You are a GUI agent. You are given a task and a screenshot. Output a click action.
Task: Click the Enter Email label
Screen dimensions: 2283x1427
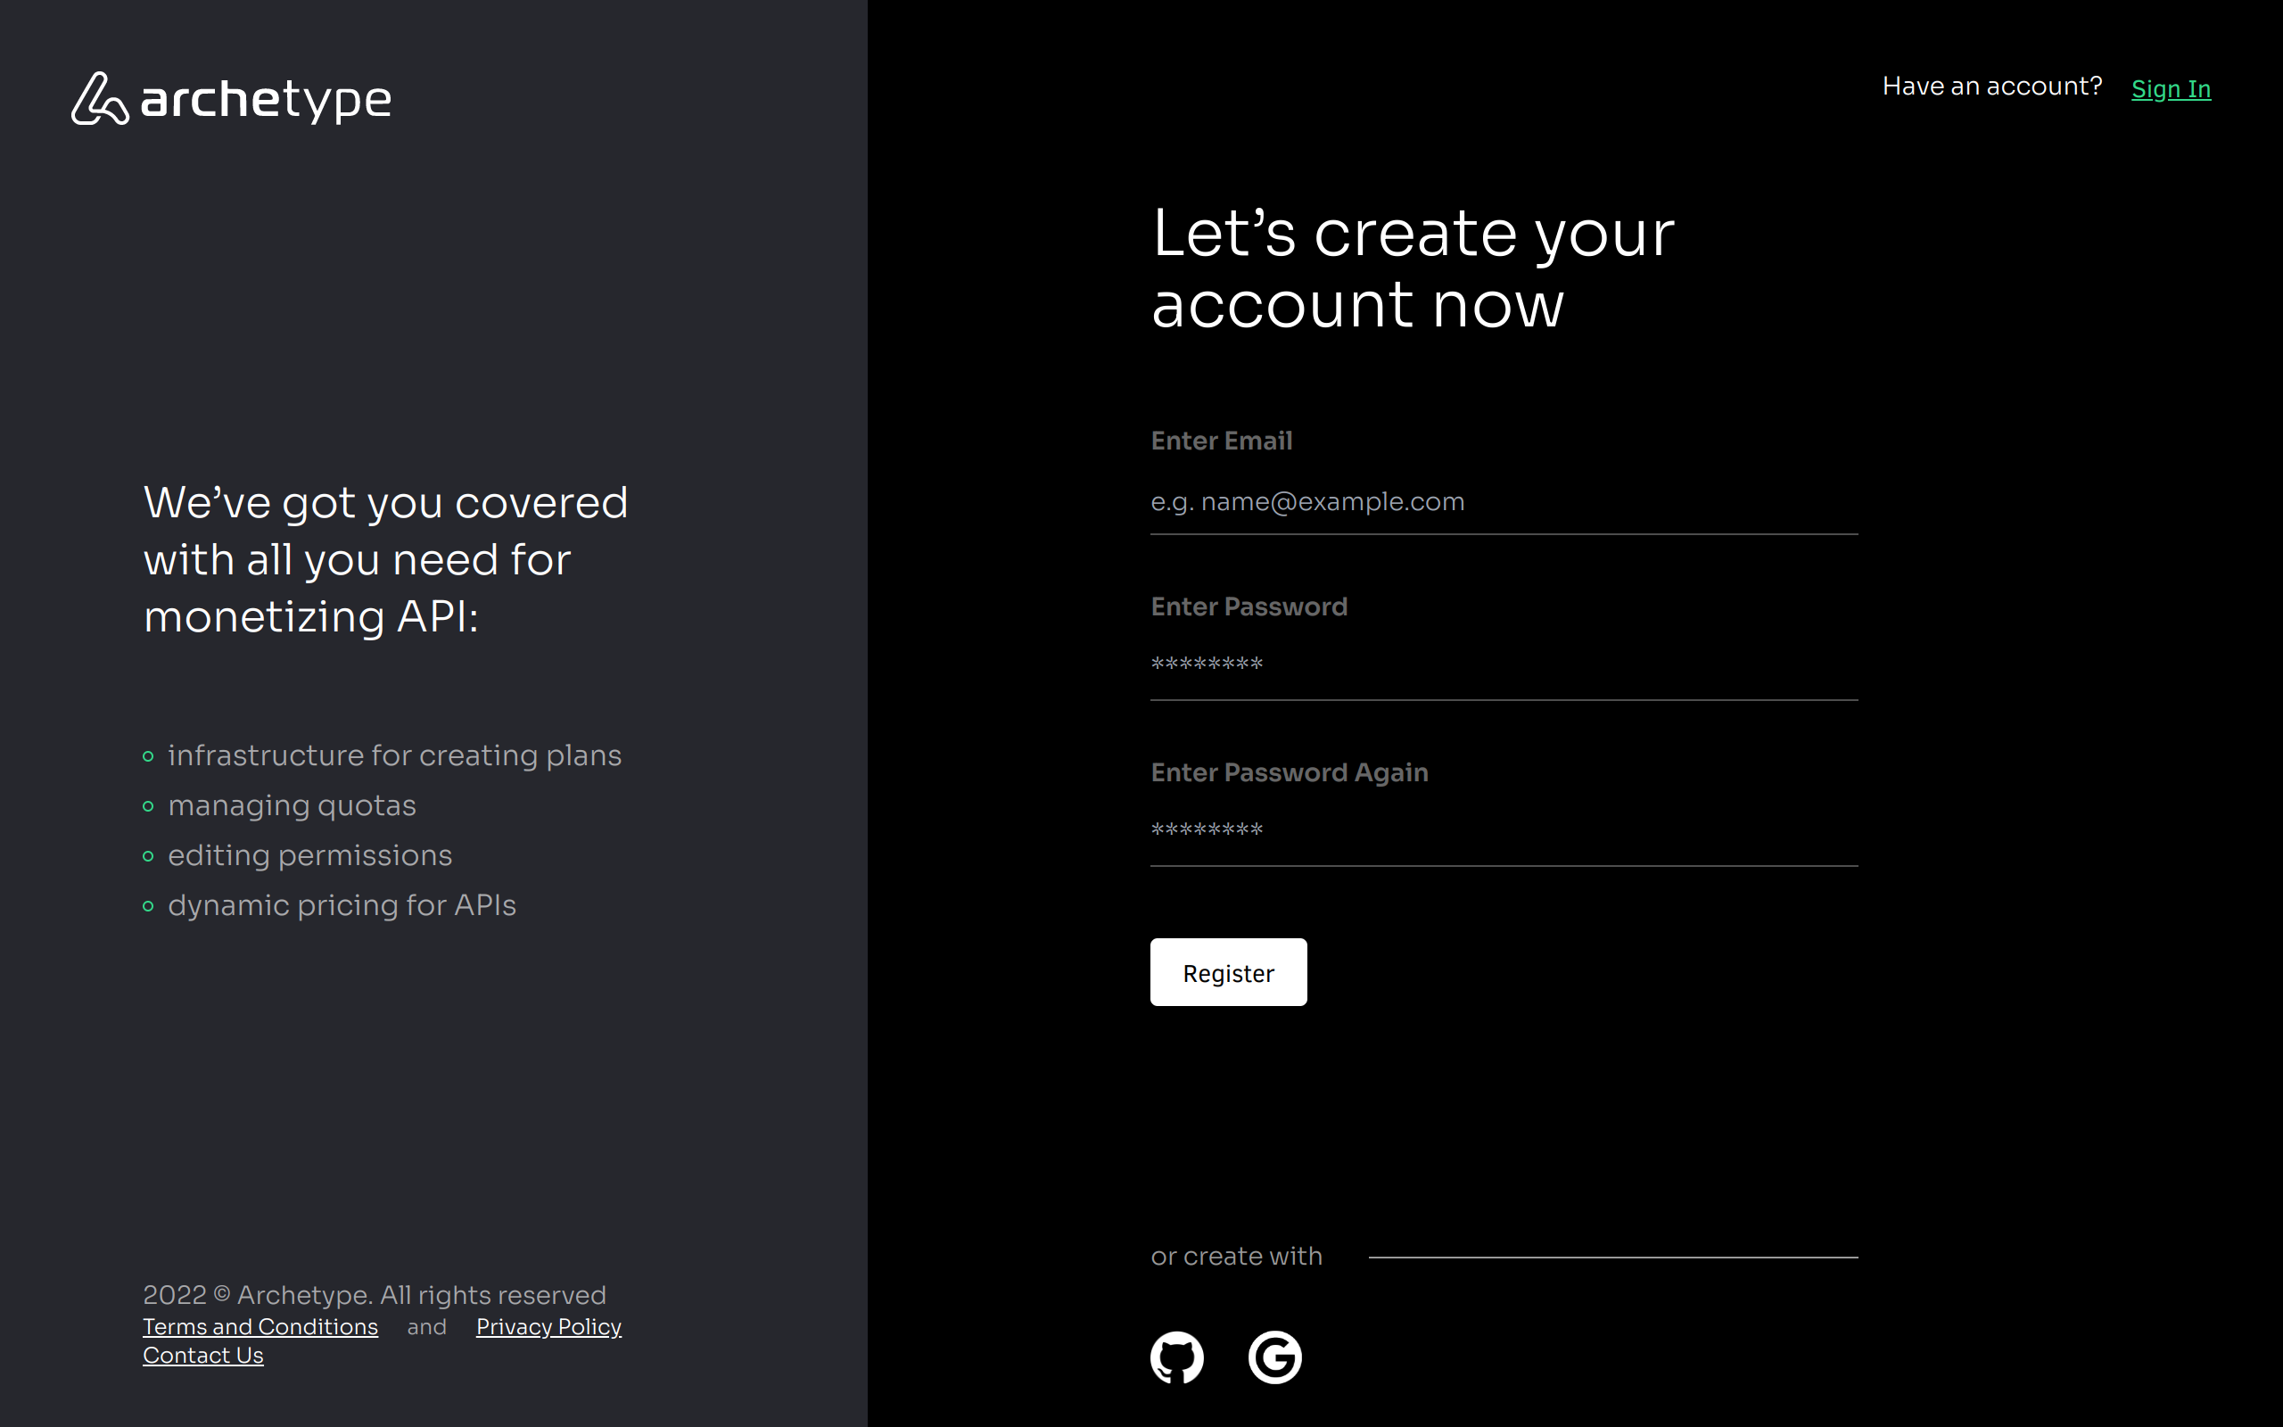(1221, 441)
